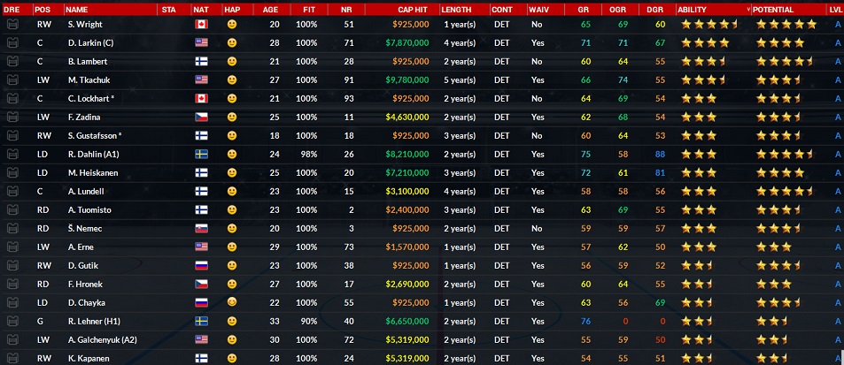Click the potential stars for A. Lundell
The height and width of the screenshot is (365, 844).
[x=785, y=191]
